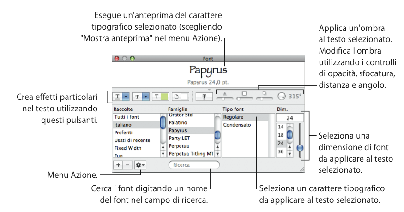Select font size 18 in the list
This screenshot has width=404, height=212.
pyautogui.click(x=280, y=134)
